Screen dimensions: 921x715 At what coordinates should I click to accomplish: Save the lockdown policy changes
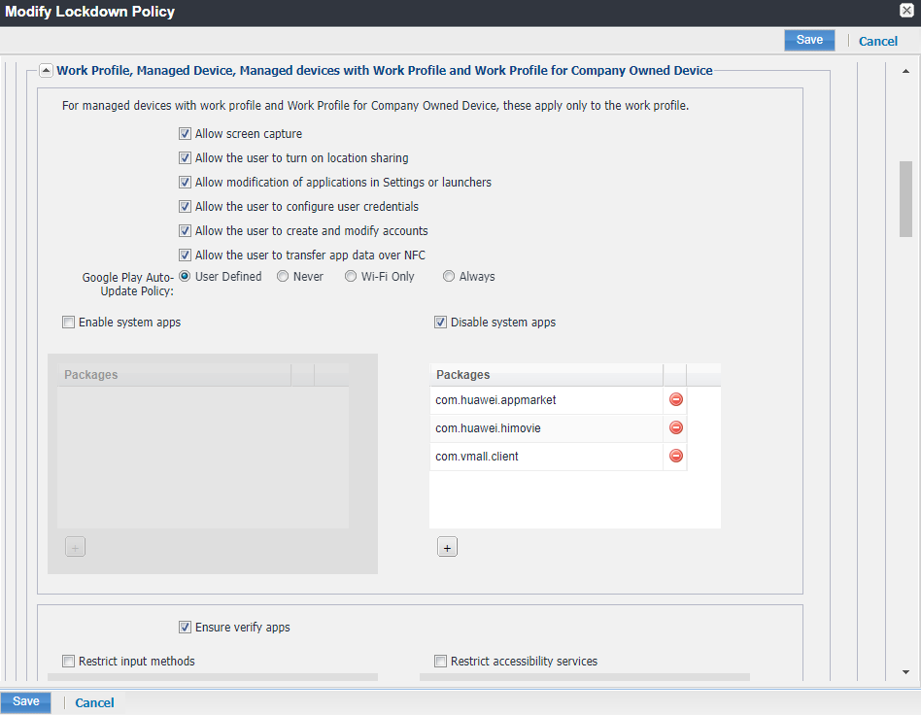pyautogui.click(x=809, y=40)
